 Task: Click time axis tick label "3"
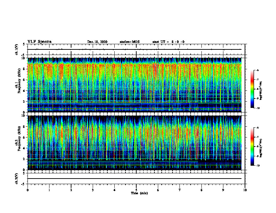click(x=93, y=190)
